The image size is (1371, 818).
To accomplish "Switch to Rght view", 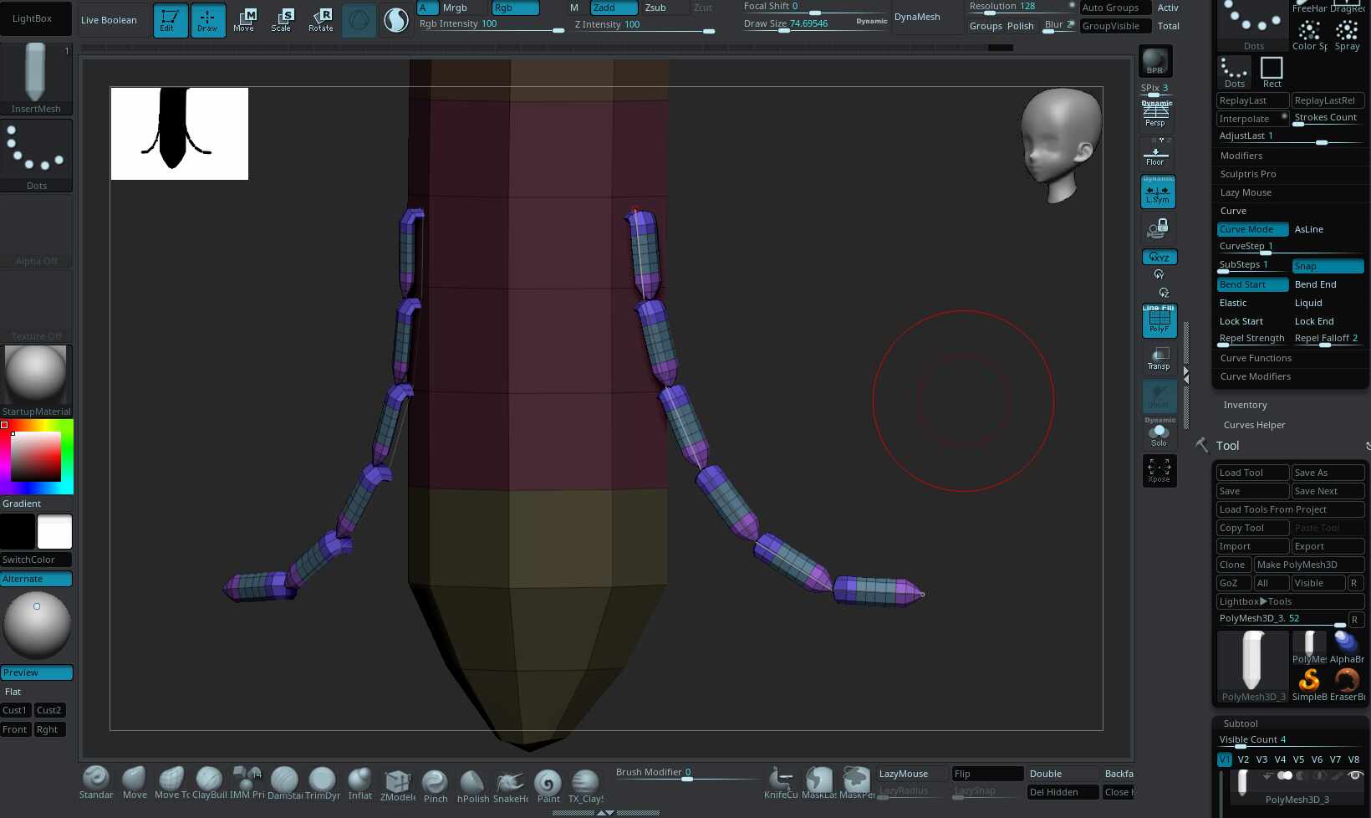I will click(50, 729).
